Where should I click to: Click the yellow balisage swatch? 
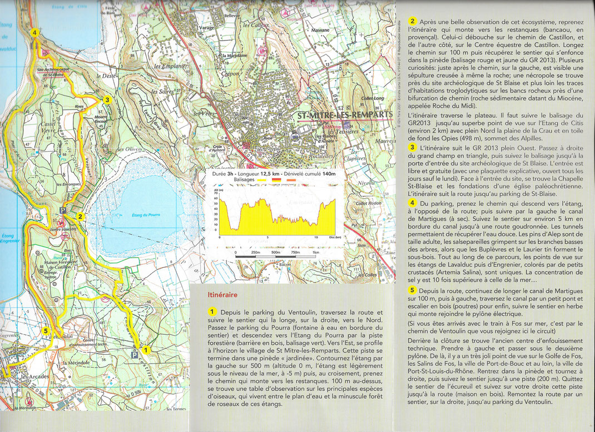tap(262, 179)
